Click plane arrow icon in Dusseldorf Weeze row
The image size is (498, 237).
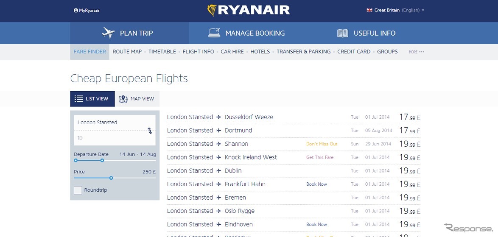pos(219,117)
